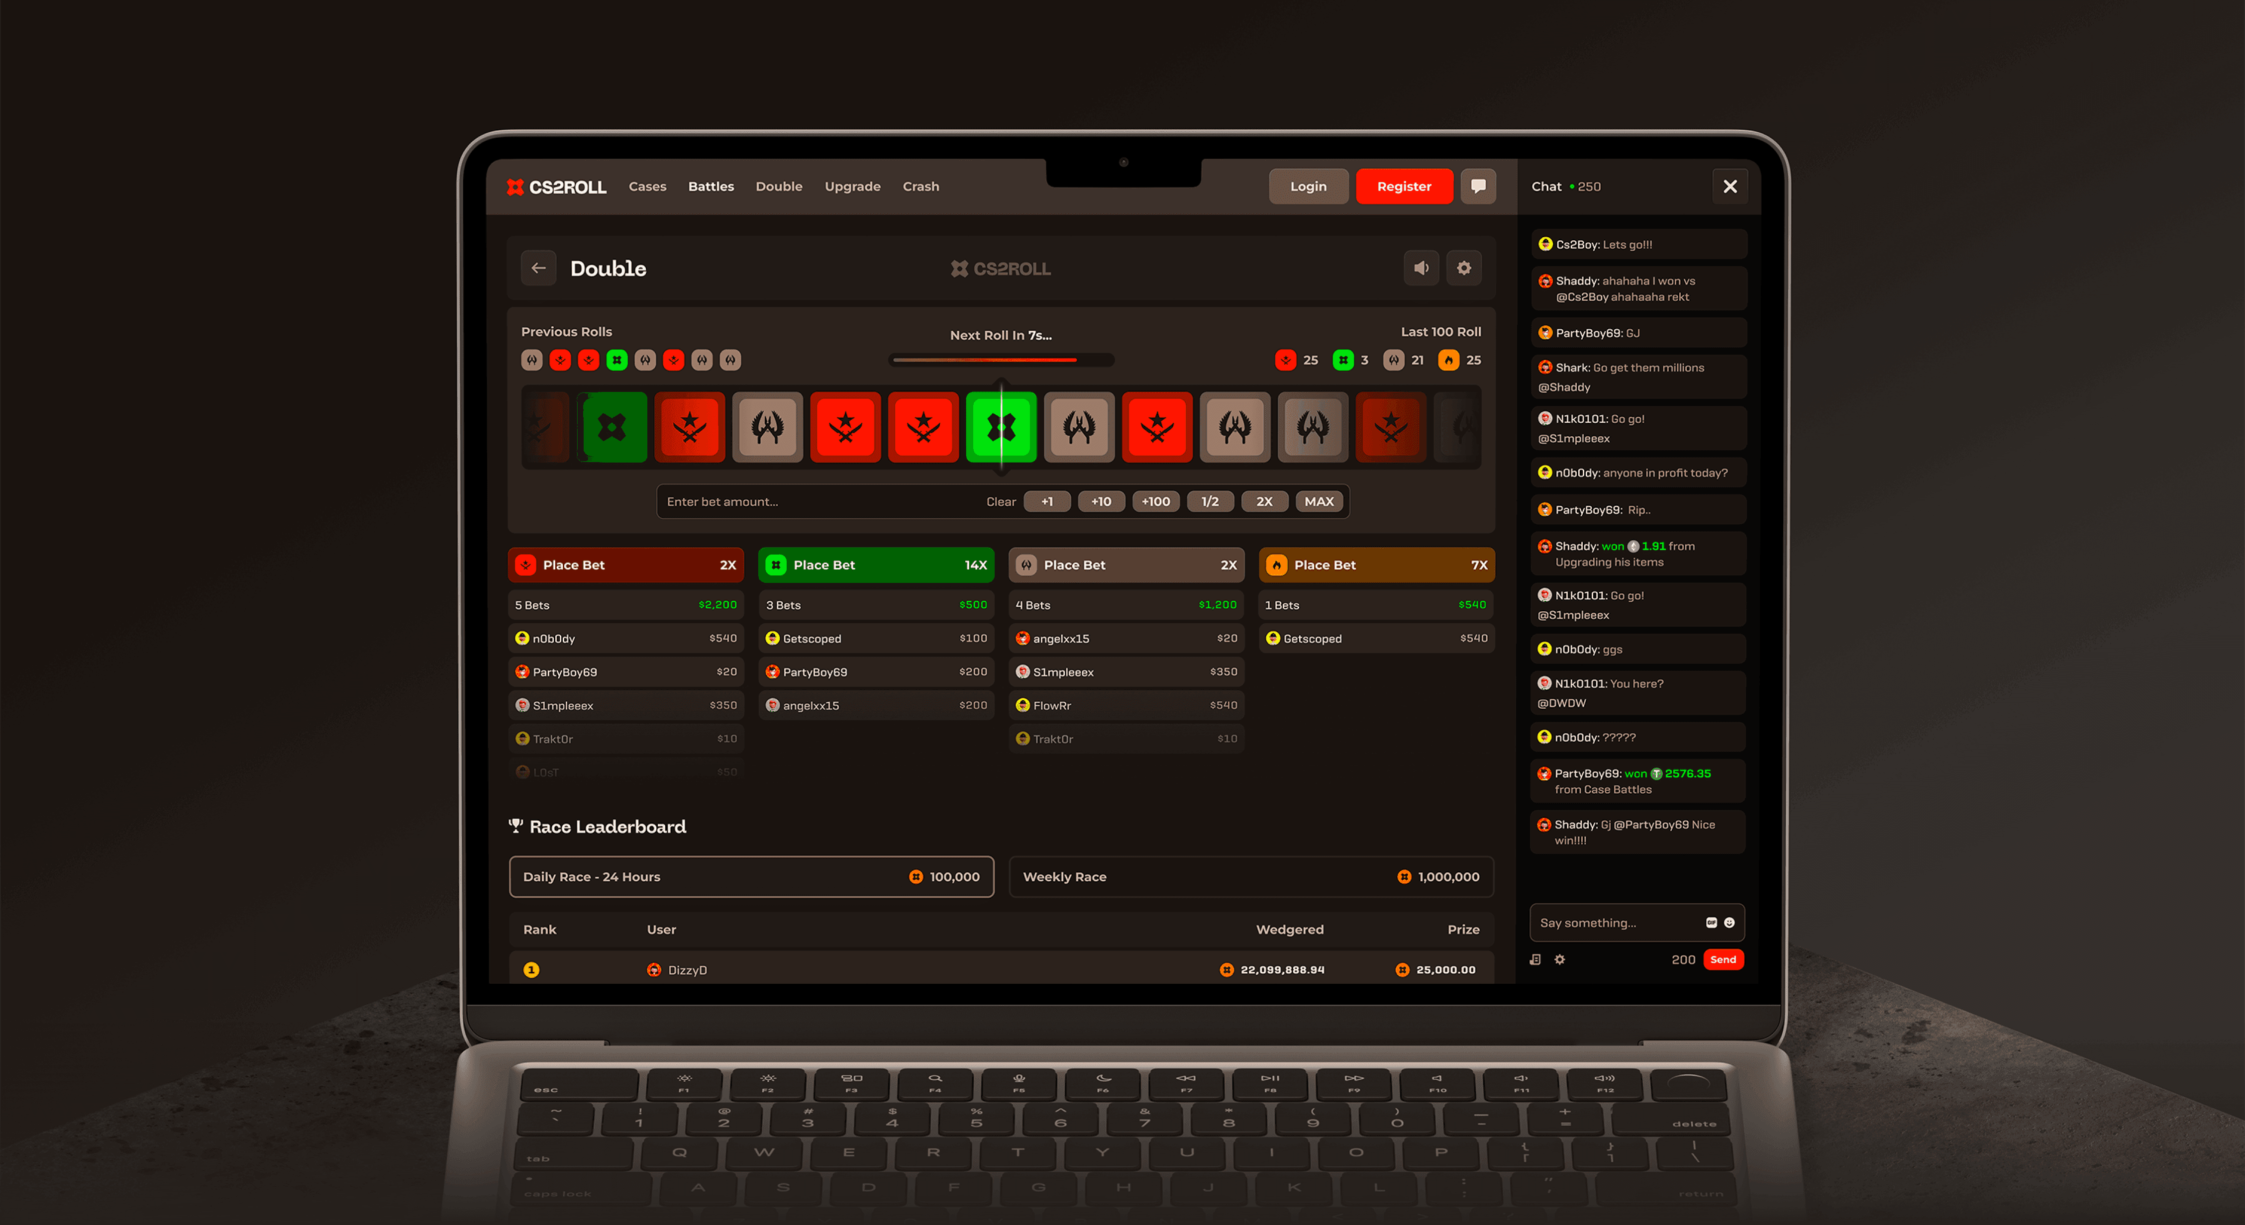Add +100 to the bet

(x=1156, y=502)
